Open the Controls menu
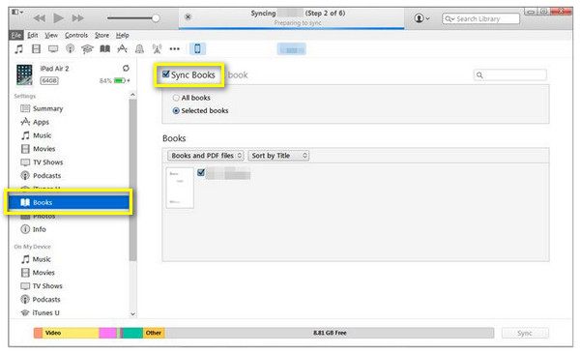 click(76, 35)
